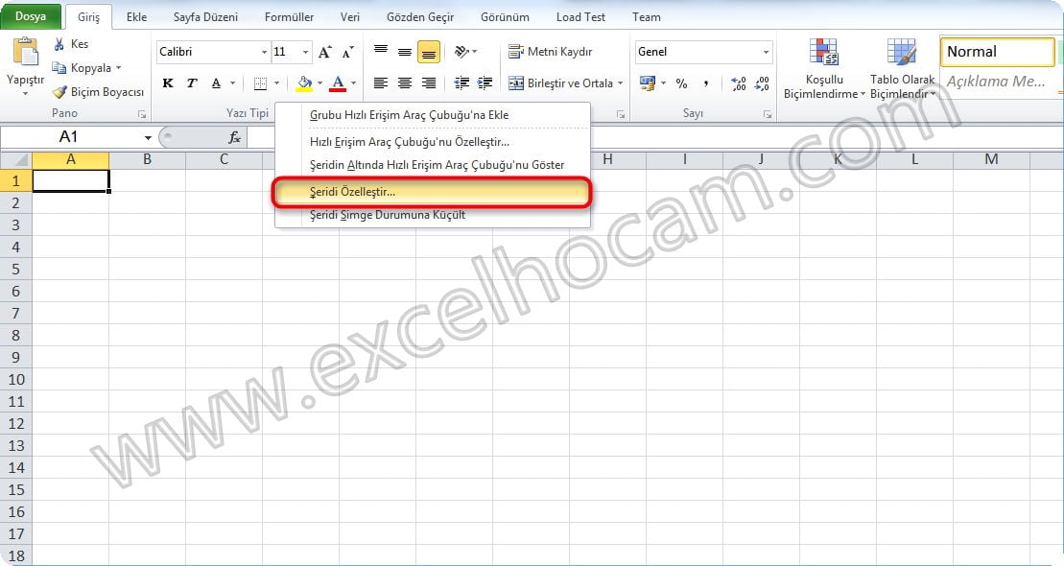This screenshot has width=1064, height=566.
Task: Decrease indent in the alignment group
Action: click(x=461, y=83)
